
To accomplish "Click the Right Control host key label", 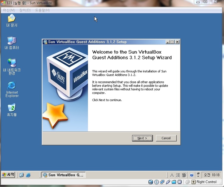I will point(206,182).
